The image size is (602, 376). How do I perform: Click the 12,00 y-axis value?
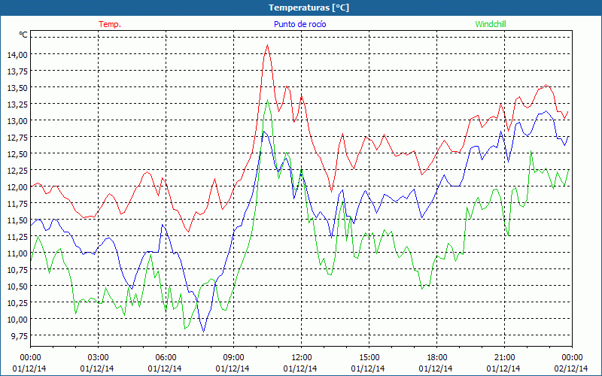[17, 186]
